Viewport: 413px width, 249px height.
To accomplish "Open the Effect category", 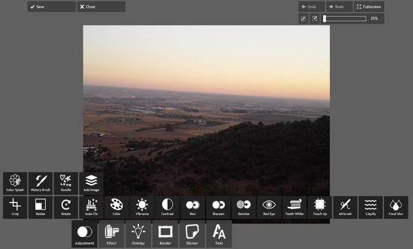I will (111, 234).
